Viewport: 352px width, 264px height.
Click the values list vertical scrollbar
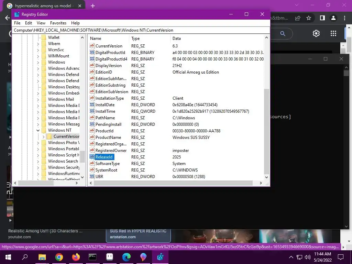coord(266,131)
